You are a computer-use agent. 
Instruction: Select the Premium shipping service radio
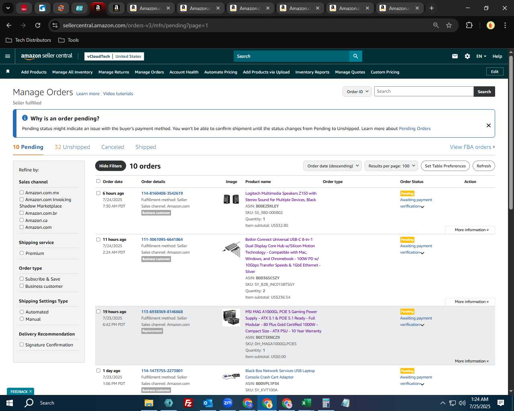(x=22, y=253)
